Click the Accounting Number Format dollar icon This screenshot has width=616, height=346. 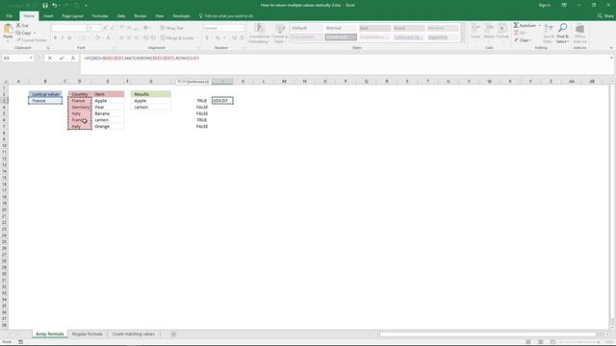click(207, 38)
